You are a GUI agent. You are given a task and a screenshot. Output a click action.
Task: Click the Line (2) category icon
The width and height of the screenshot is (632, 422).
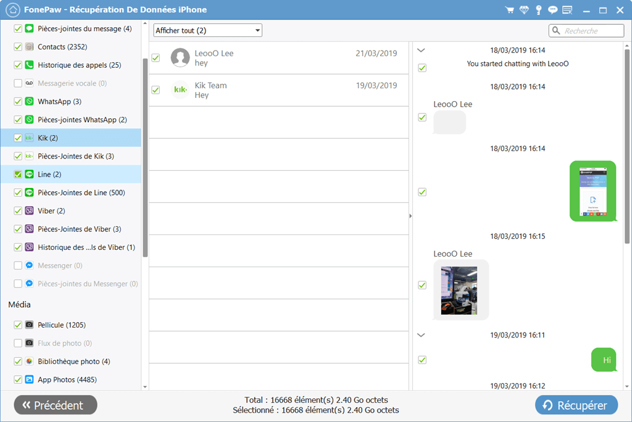29,174
